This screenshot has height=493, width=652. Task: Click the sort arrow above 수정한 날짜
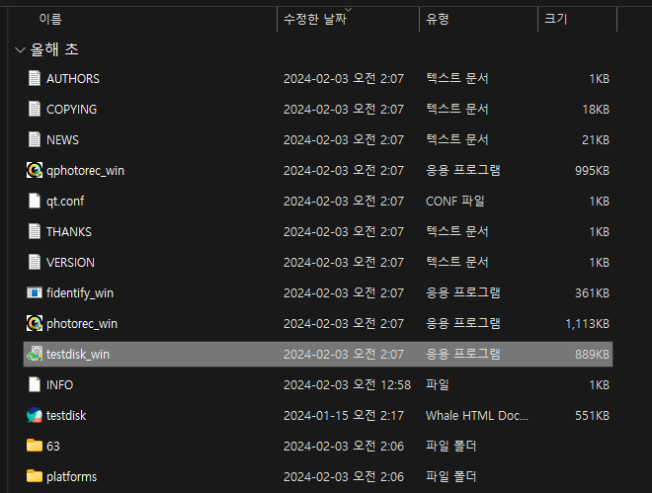pos(349,9)
